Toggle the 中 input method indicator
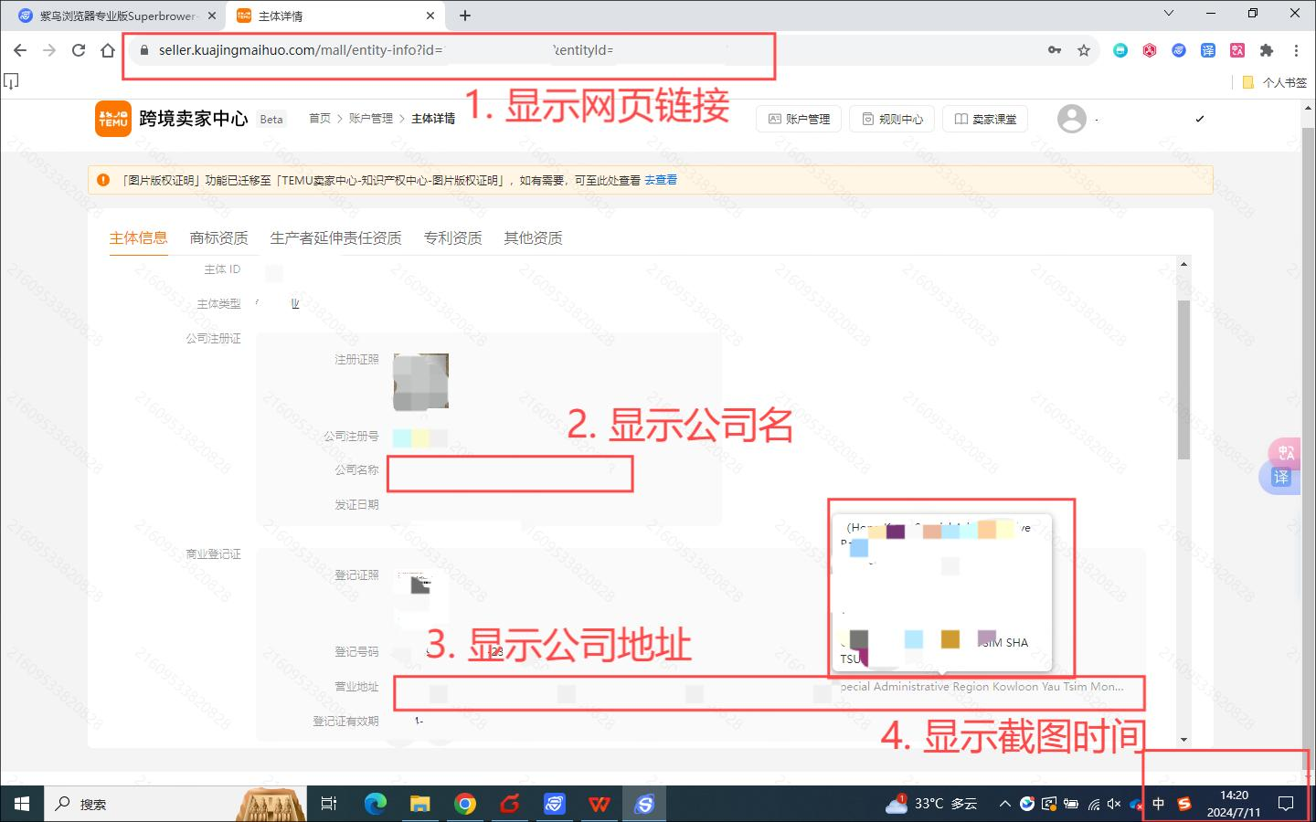Image resolution: width=1316 pixels, height=822 pixels. click(x=1159, y=804)
